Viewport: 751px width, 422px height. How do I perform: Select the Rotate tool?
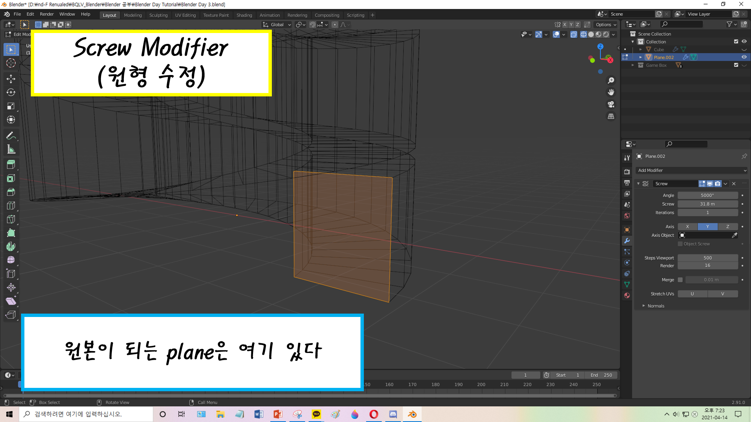point(11,92)
